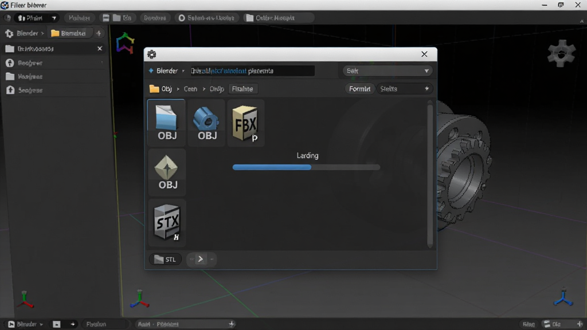Viewport: 587px width, 330px height.
Task: Click the folder tab with icons in the top toolbar
Action: (117, 18)
